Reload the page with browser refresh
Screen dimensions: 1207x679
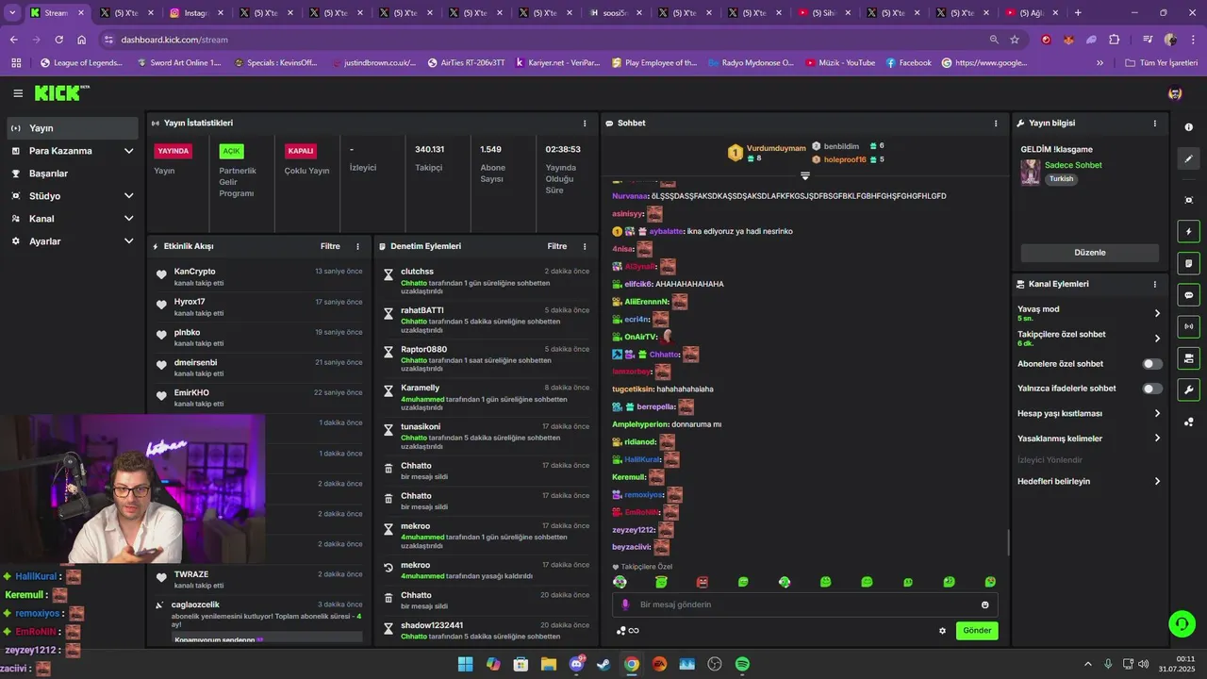pos(58,40)
